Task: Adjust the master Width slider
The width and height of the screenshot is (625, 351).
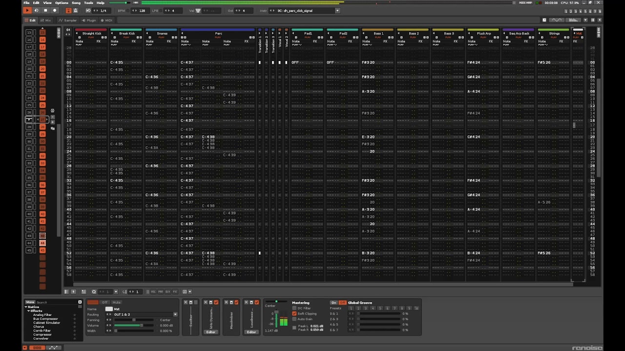Action: click(133, 331)
